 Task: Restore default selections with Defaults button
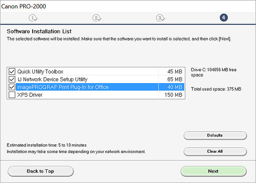click(x=215, y=135)
